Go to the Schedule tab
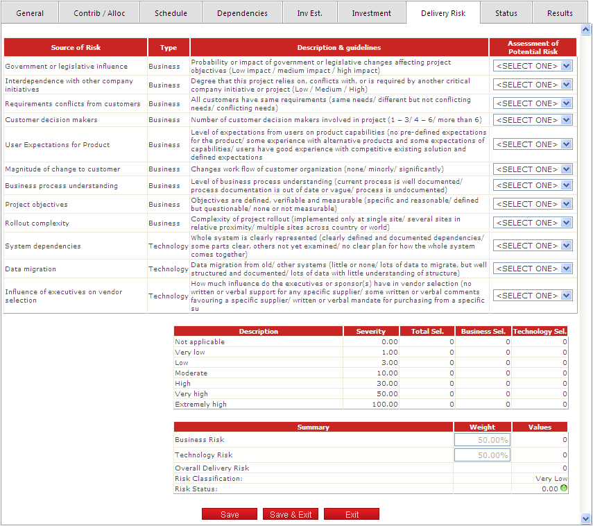The height and width of the screenshot is (526, 593). (x=171, y=13)
